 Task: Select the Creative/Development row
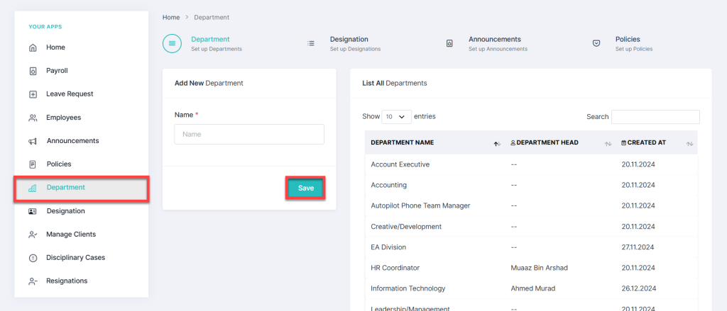531,226
